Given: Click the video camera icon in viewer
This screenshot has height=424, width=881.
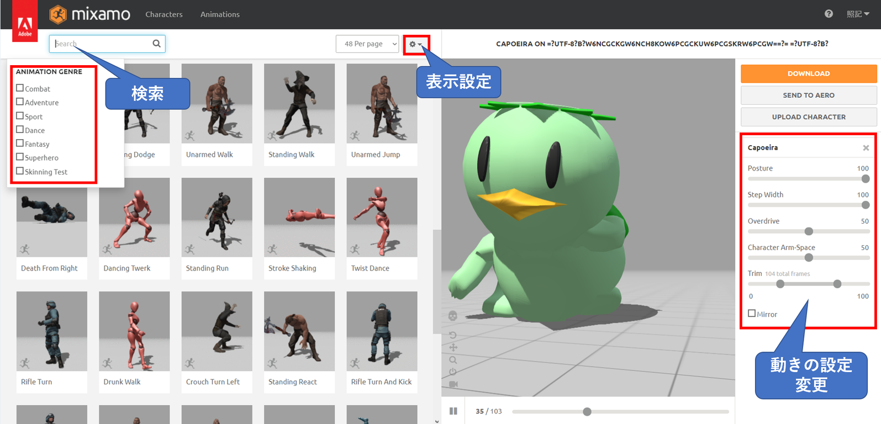Looking at the screenshot, I should (x=453, y=384).
